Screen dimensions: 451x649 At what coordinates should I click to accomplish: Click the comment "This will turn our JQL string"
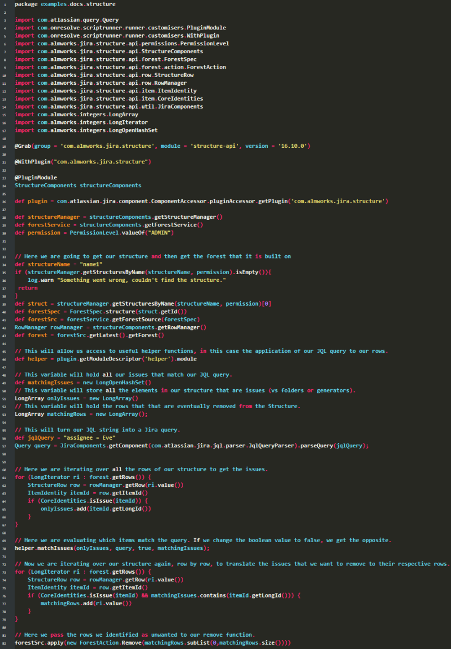tap(97, 430)
